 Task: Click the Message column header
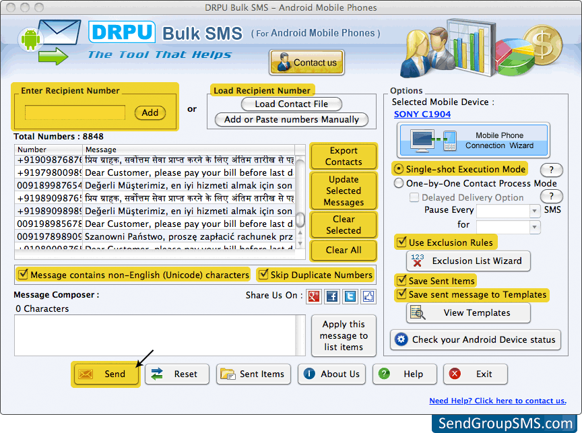(189, 149)
